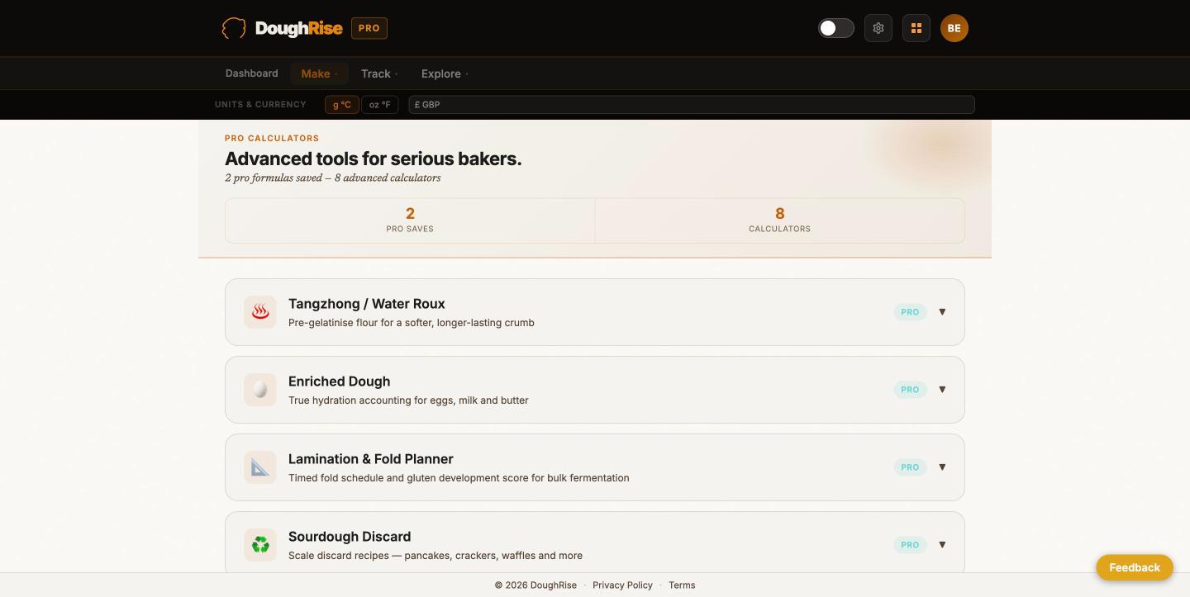Click the Tangzhong / Water Roux title
Screen dimensions: 1190x597
click(367, 304)
